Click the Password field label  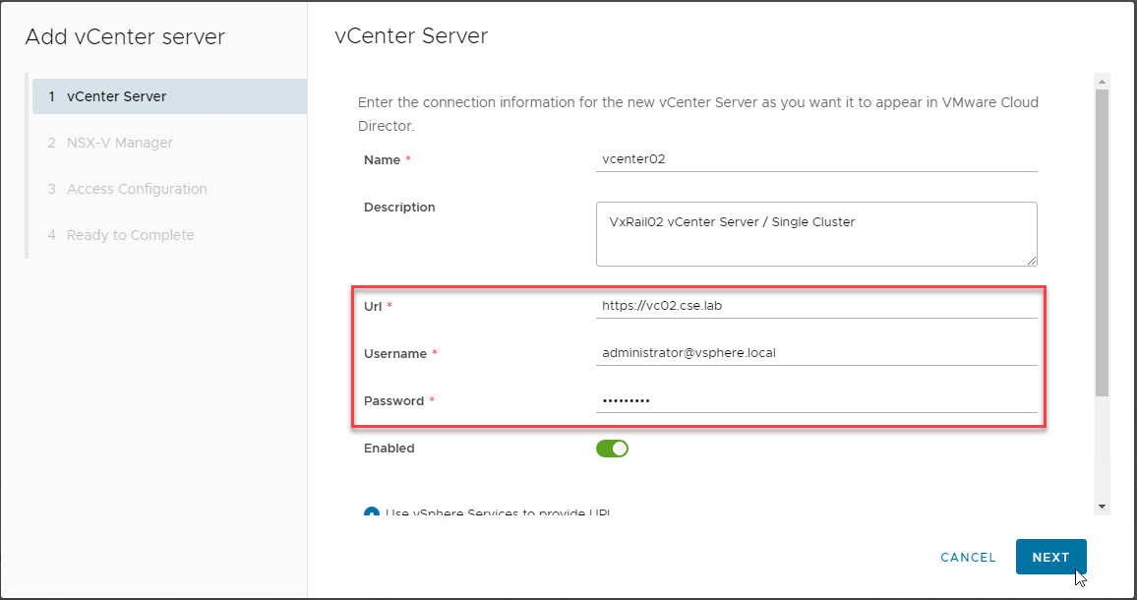point(393,401)
